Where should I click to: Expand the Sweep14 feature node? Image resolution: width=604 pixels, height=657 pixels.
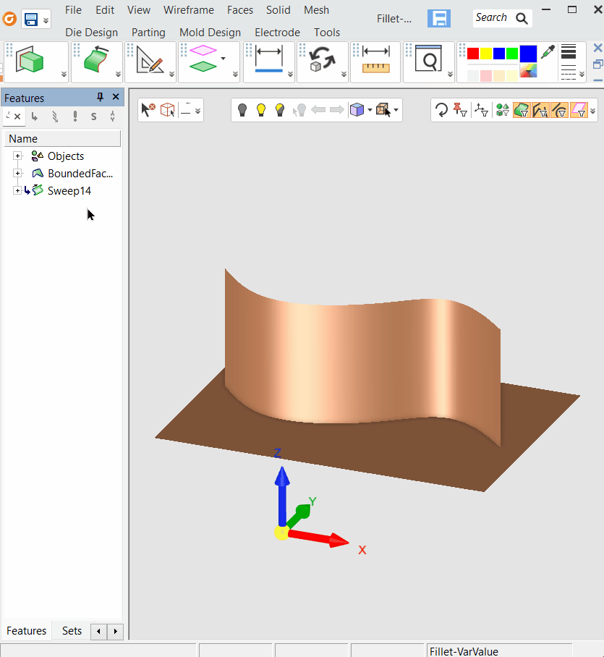point(17,191)
